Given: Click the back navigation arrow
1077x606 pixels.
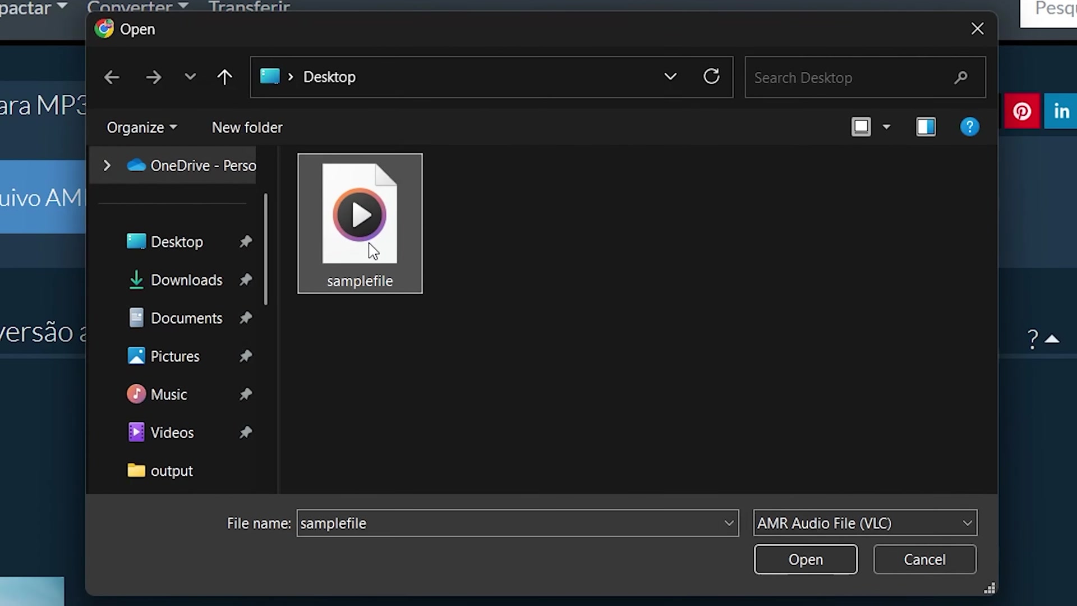Looking at the screenshot, I should coord(112,77).
